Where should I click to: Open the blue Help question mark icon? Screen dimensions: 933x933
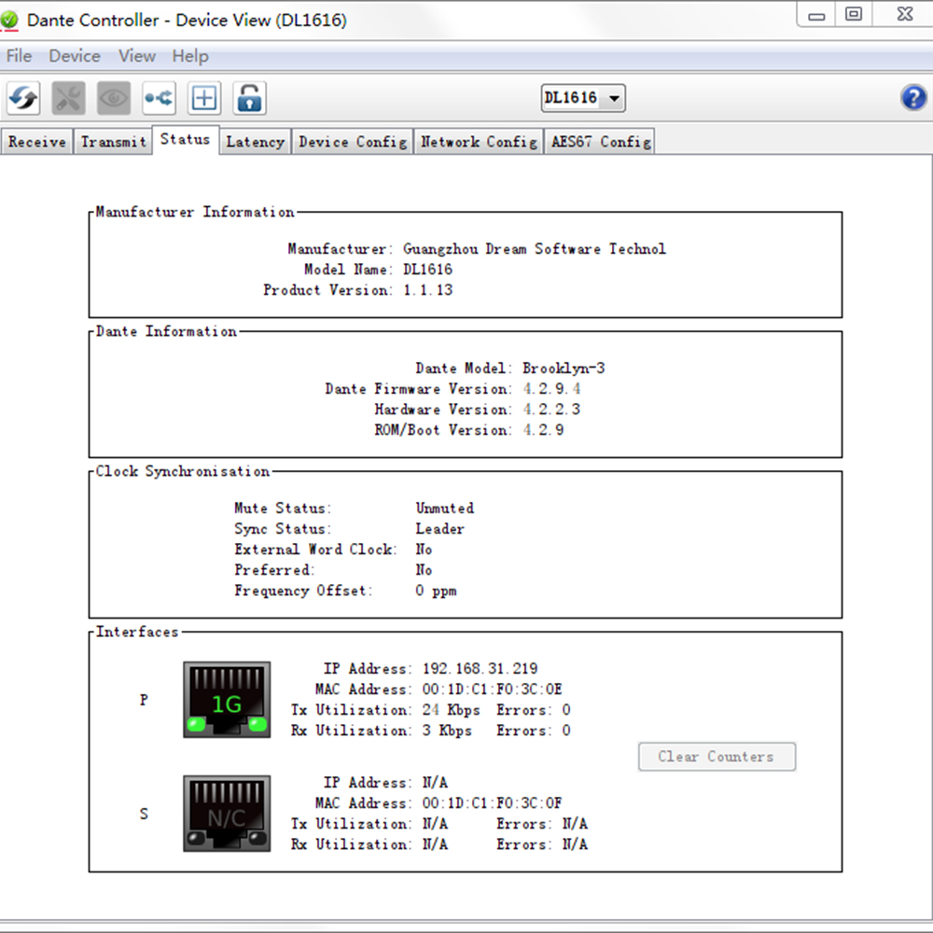(x=913, y=98)
